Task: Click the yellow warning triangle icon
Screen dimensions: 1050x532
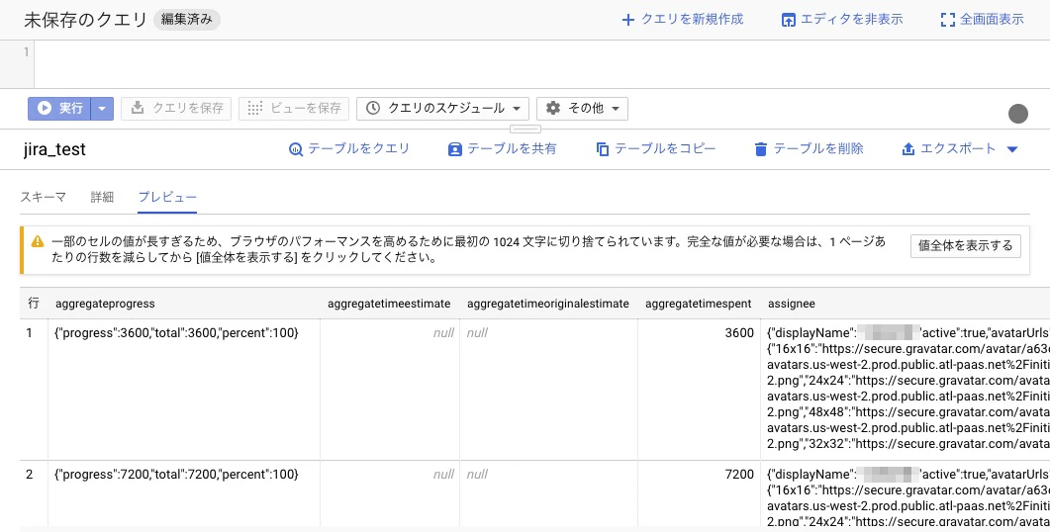Action: point(38,241)
